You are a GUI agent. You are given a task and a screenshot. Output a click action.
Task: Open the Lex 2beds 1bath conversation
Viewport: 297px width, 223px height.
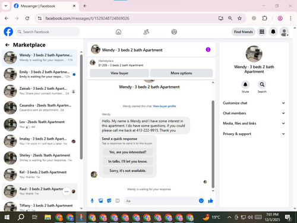(40, 124)
